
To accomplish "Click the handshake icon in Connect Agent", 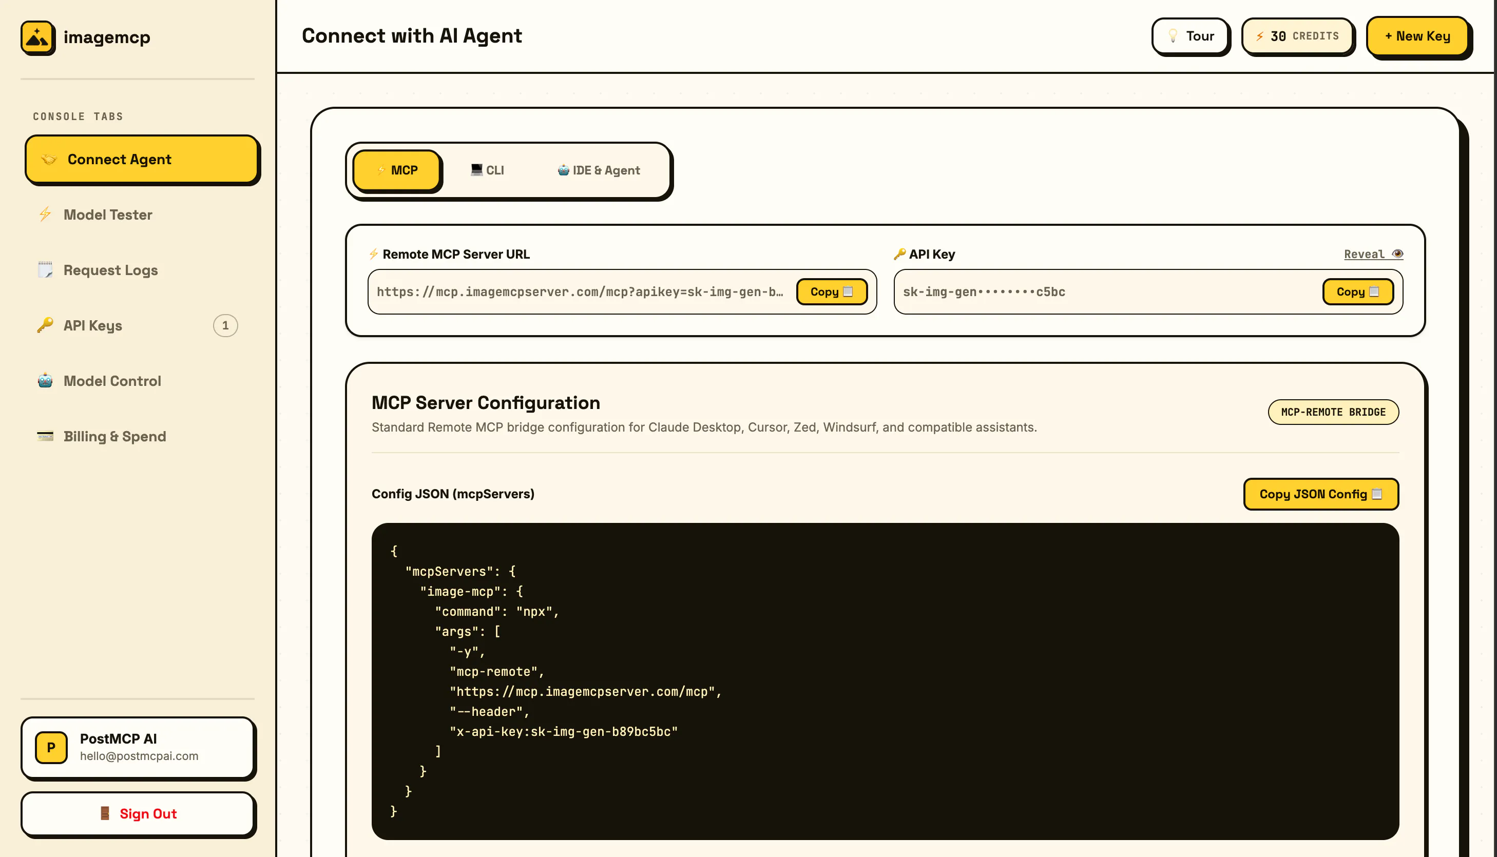I will [49, 159].
